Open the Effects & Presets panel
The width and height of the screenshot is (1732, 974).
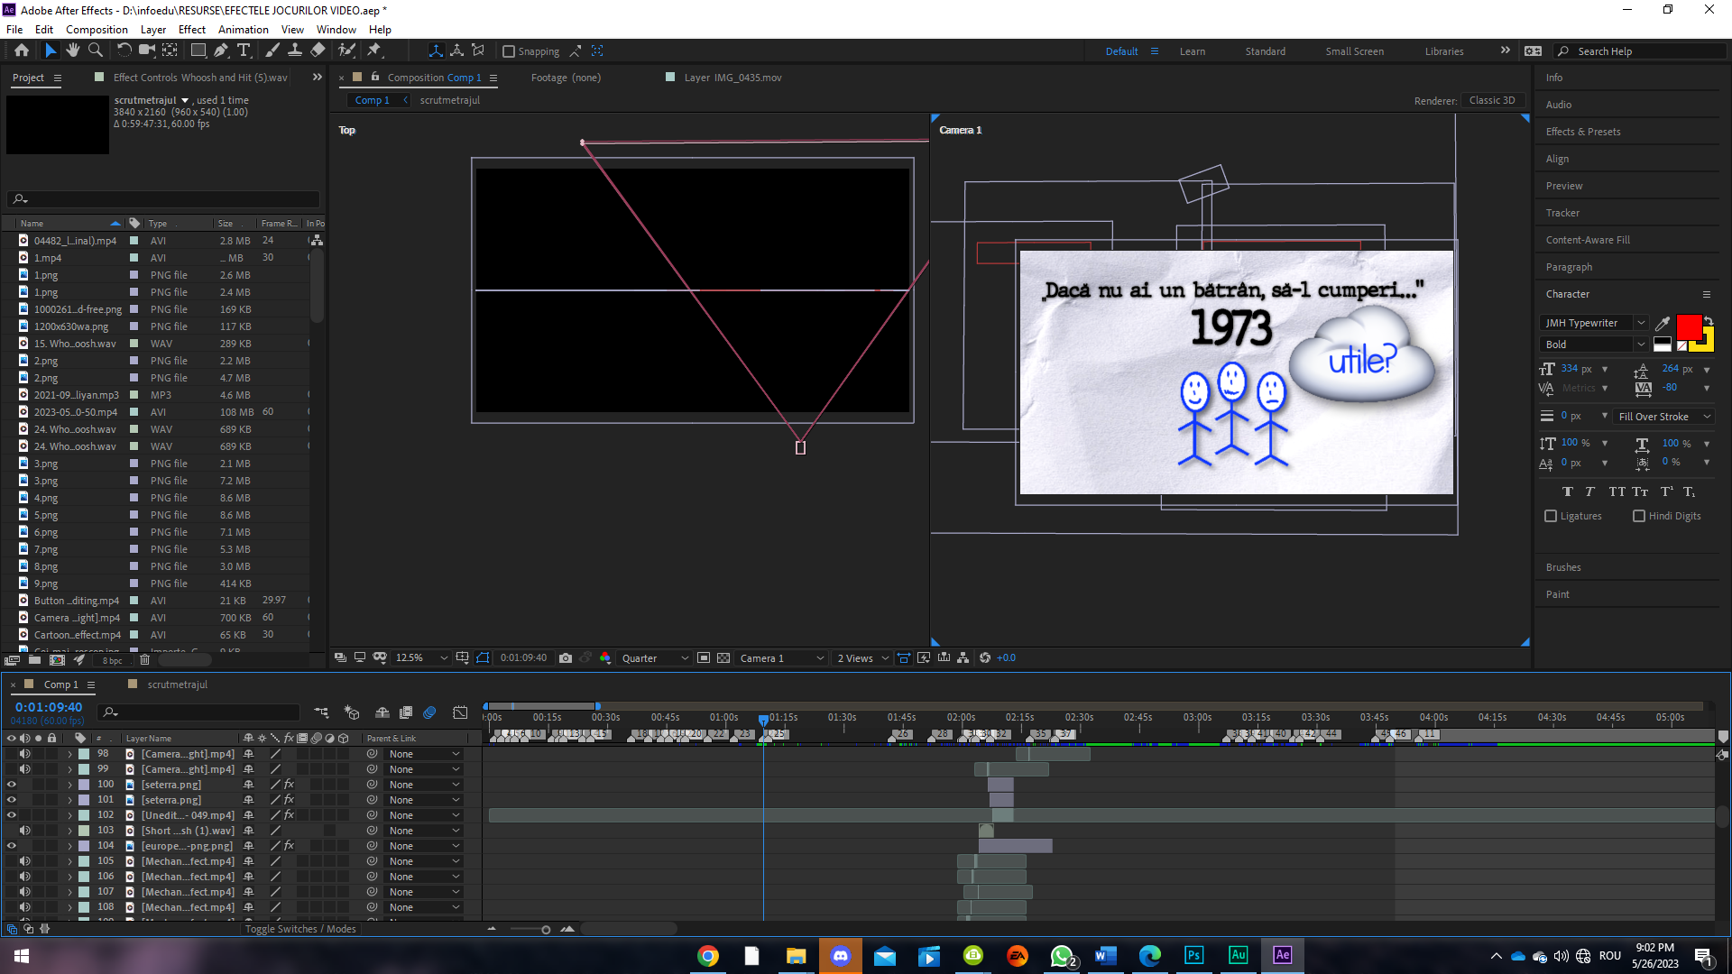[x=1583, y=132]
